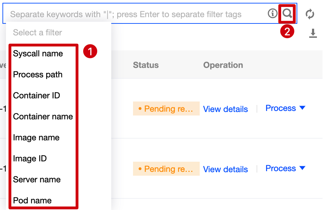Image resolution: width=325 pixels, height=210 pixels.
Task: Select the Process path filter
Action: click(x=38, y=75)
